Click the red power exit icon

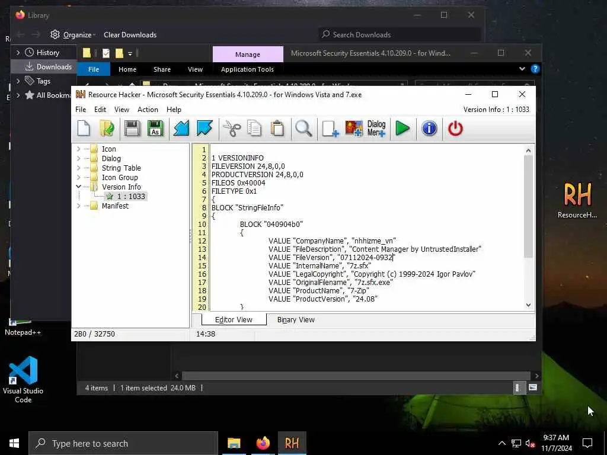click(455, 129)
